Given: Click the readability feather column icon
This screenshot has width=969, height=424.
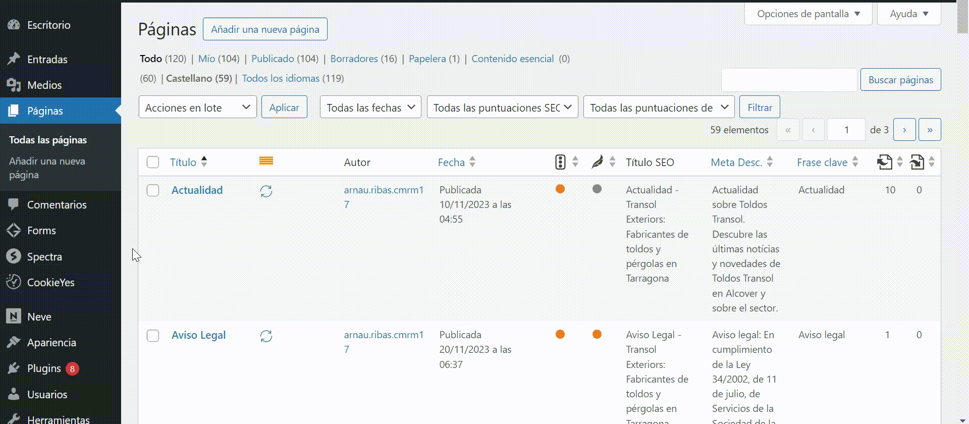Looking at the screenshot, I should pos(597,162).
